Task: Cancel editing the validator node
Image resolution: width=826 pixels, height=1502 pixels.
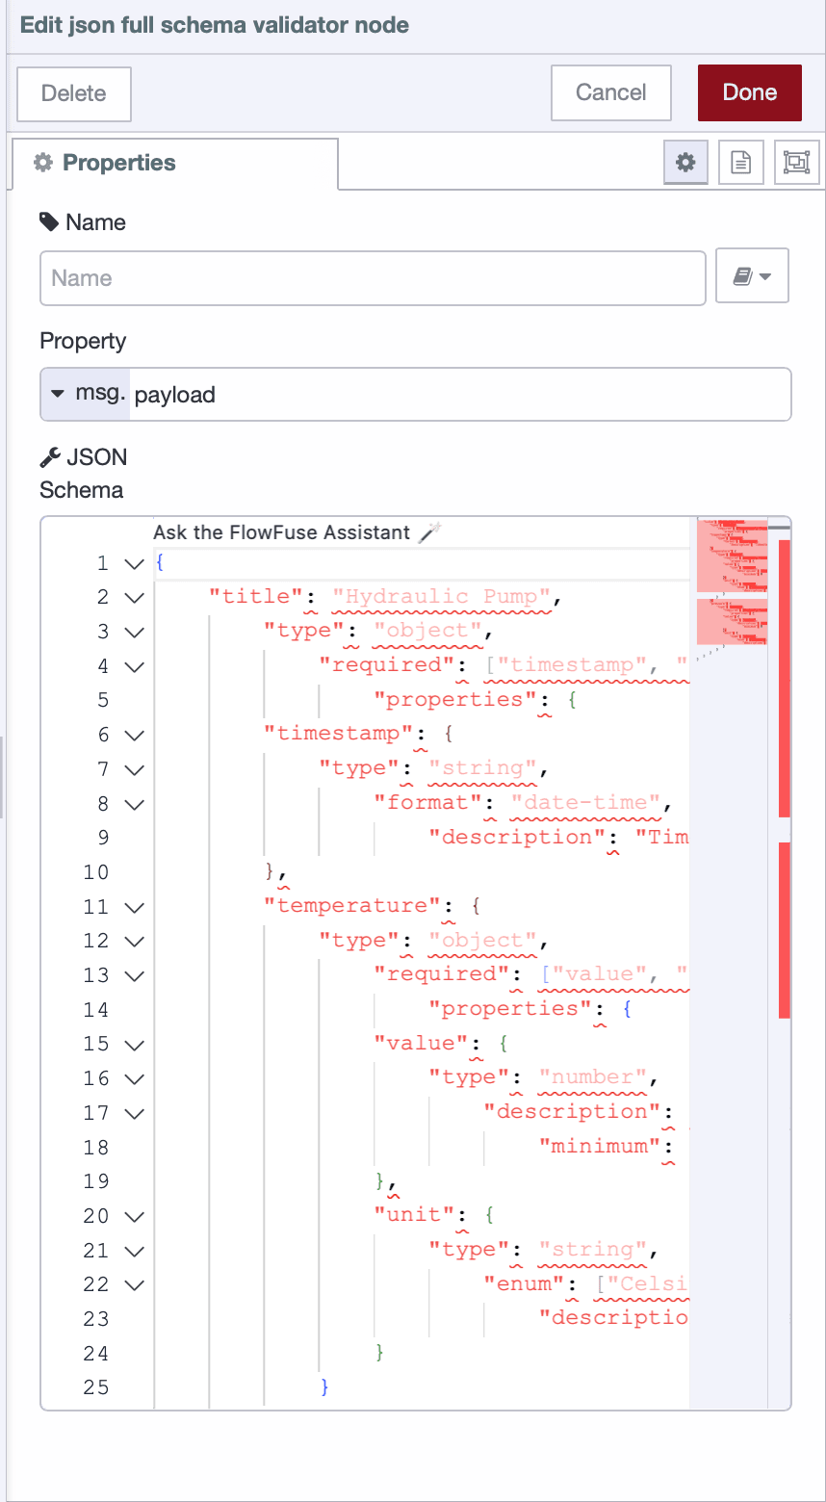Action: tap(610, 92)
